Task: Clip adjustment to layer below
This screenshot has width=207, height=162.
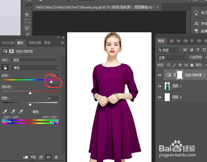Action: click(x=25, y=157)
